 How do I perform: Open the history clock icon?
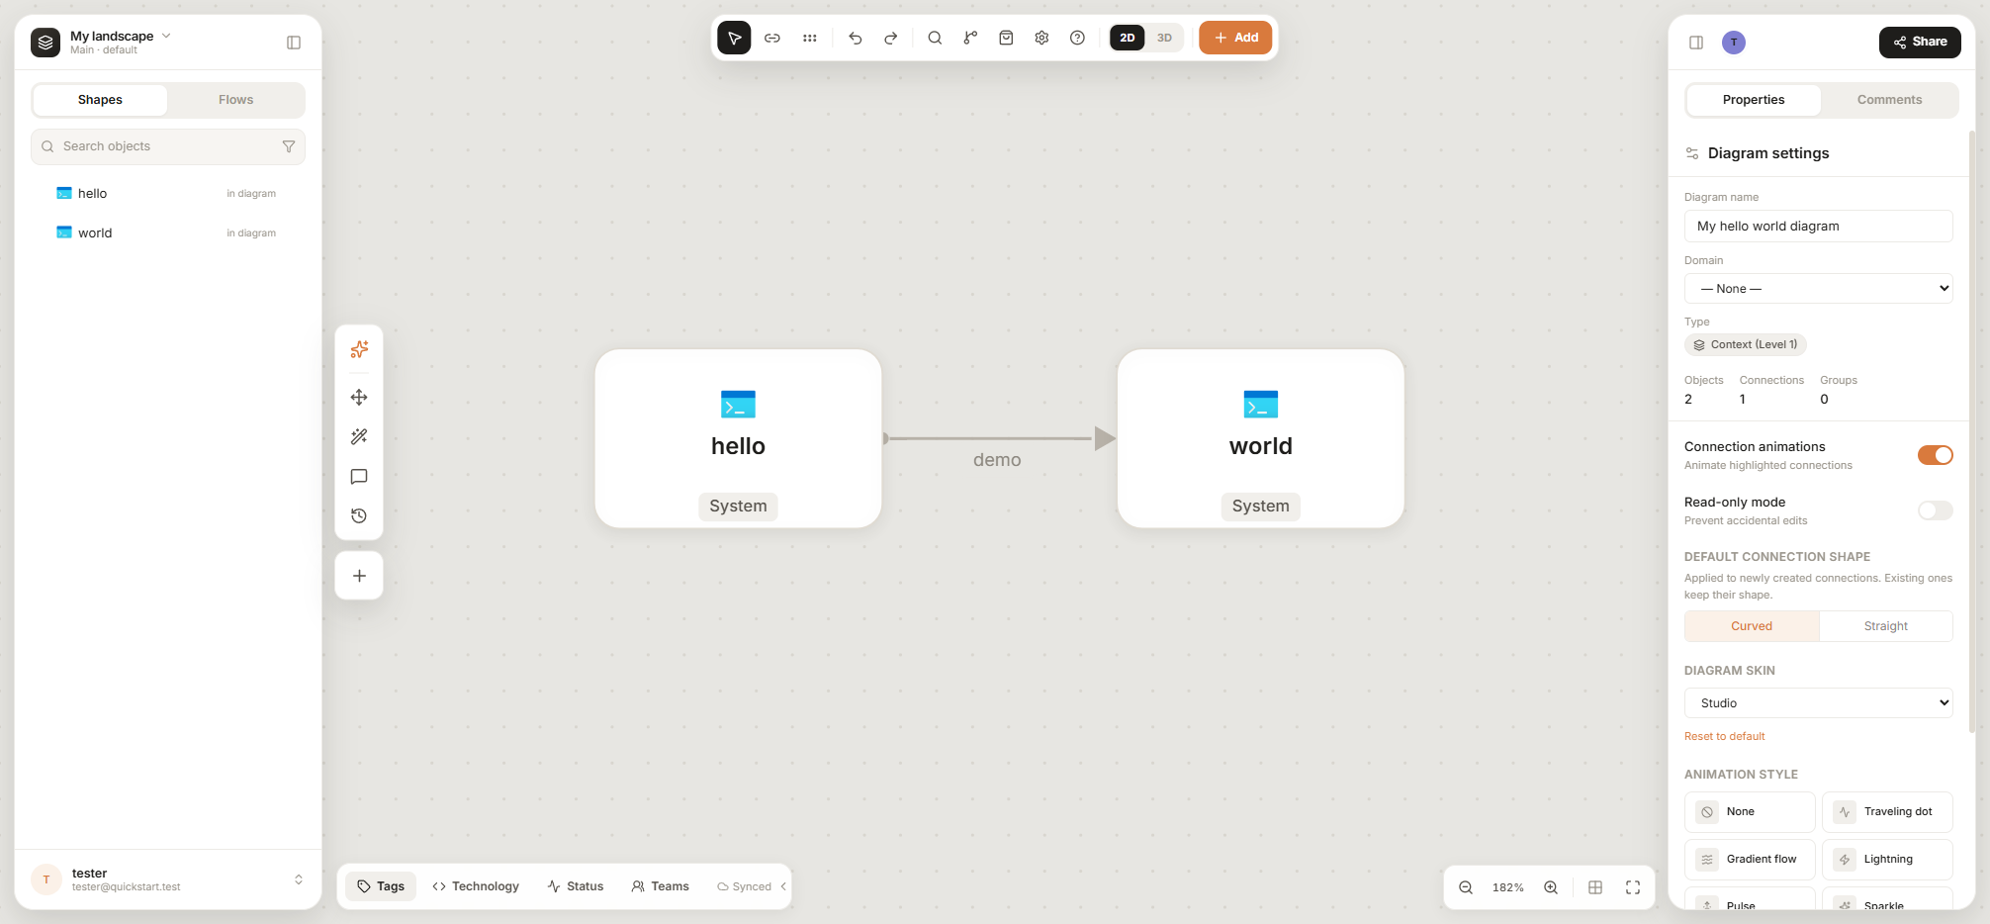[x=359, y=515]
